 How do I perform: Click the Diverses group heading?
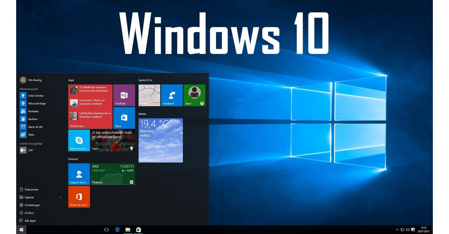(73, 159)
